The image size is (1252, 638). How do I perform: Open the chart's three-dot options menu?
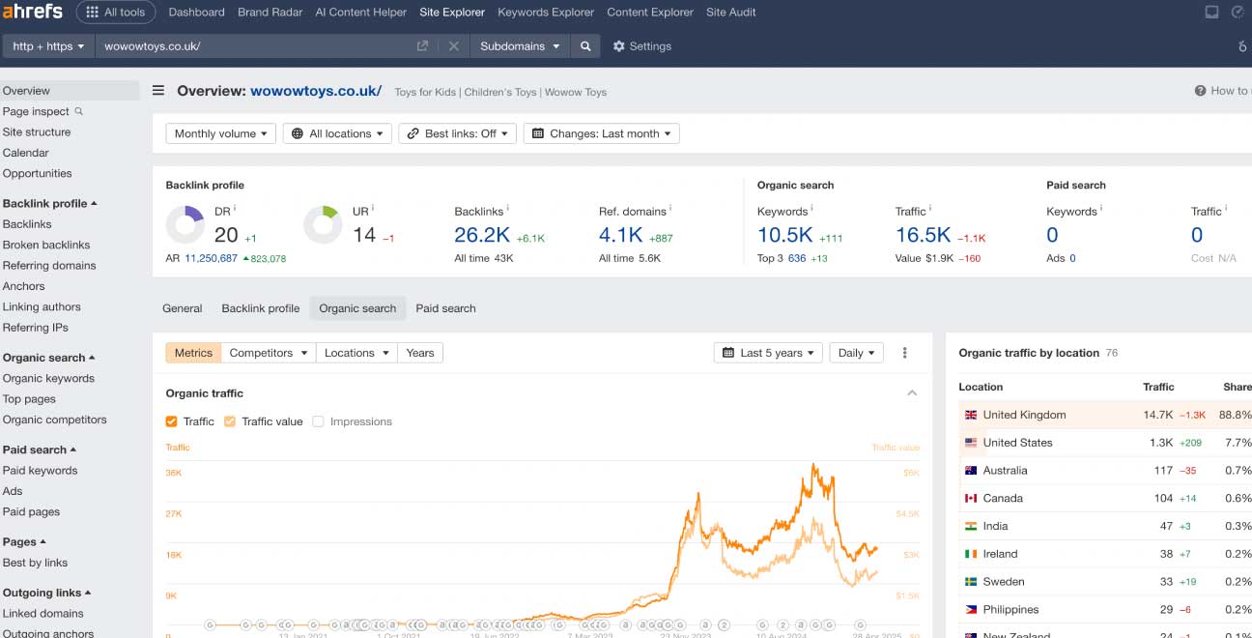pyautogui.click(x=904, y=353)
